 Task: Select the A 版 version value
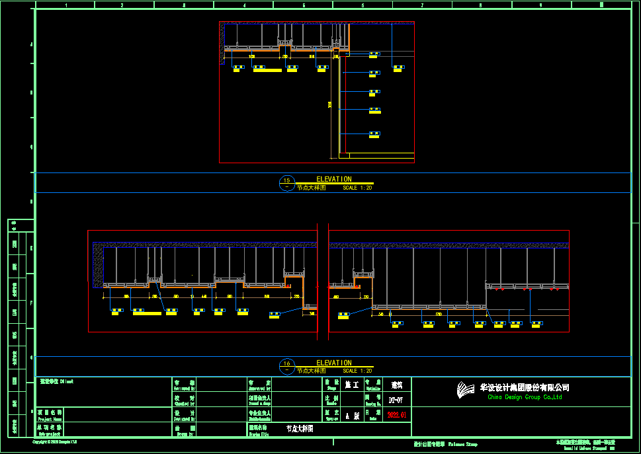pyautogui.click(x=352, y=416)
